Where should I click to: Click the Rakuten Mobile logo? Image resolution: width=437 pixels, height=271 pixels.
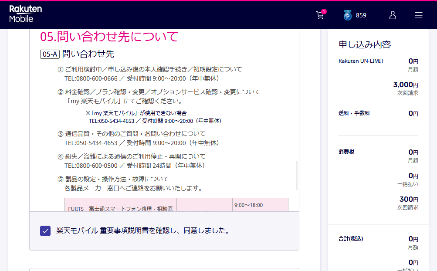click(x=25, y=14)
